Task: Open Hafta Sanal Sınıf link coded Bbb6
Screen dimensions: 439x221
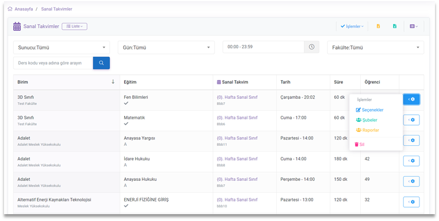Action: pos(237,118)
